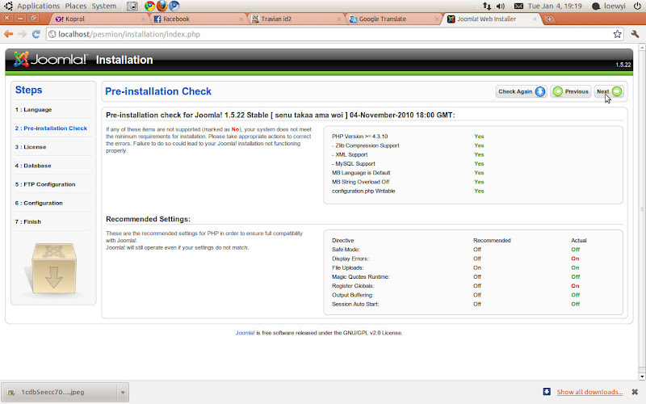
Task: Open the volume control icon
Action: coord(501,6)
